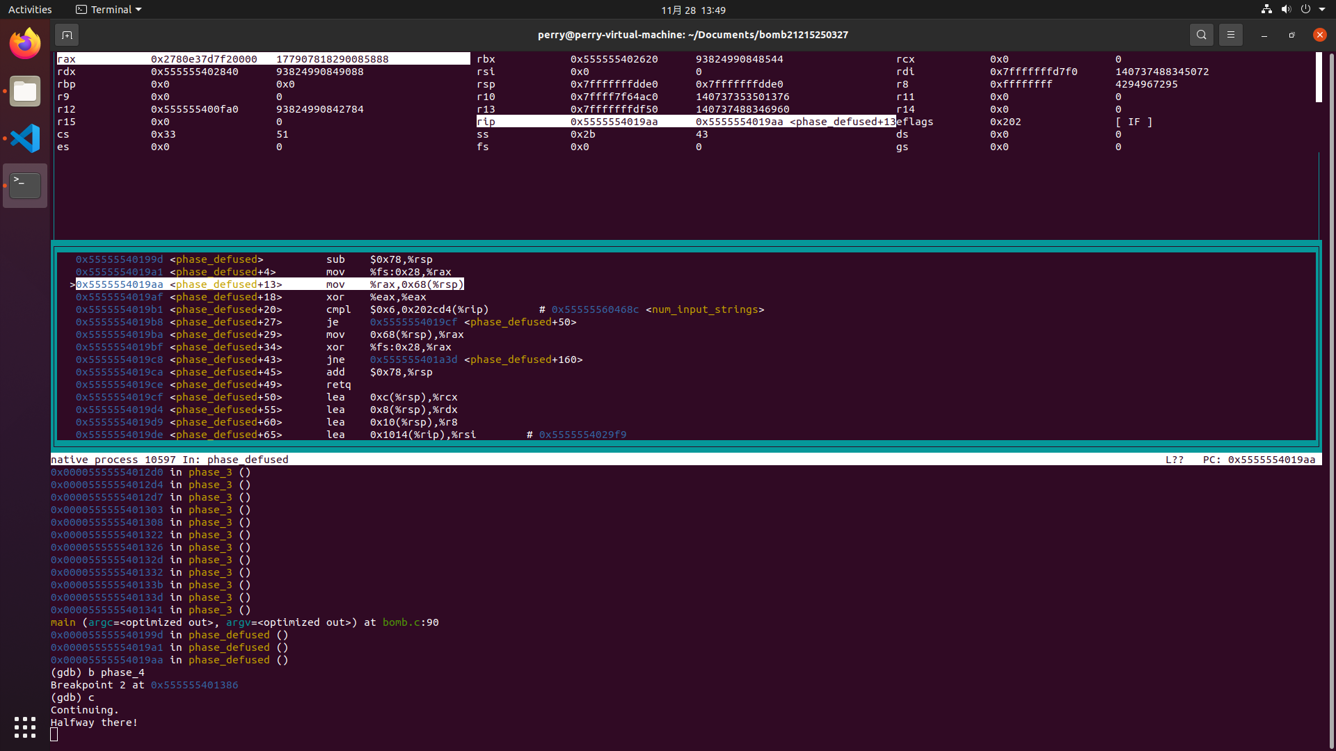Expand the system menu arrow

pos(1322,10)
